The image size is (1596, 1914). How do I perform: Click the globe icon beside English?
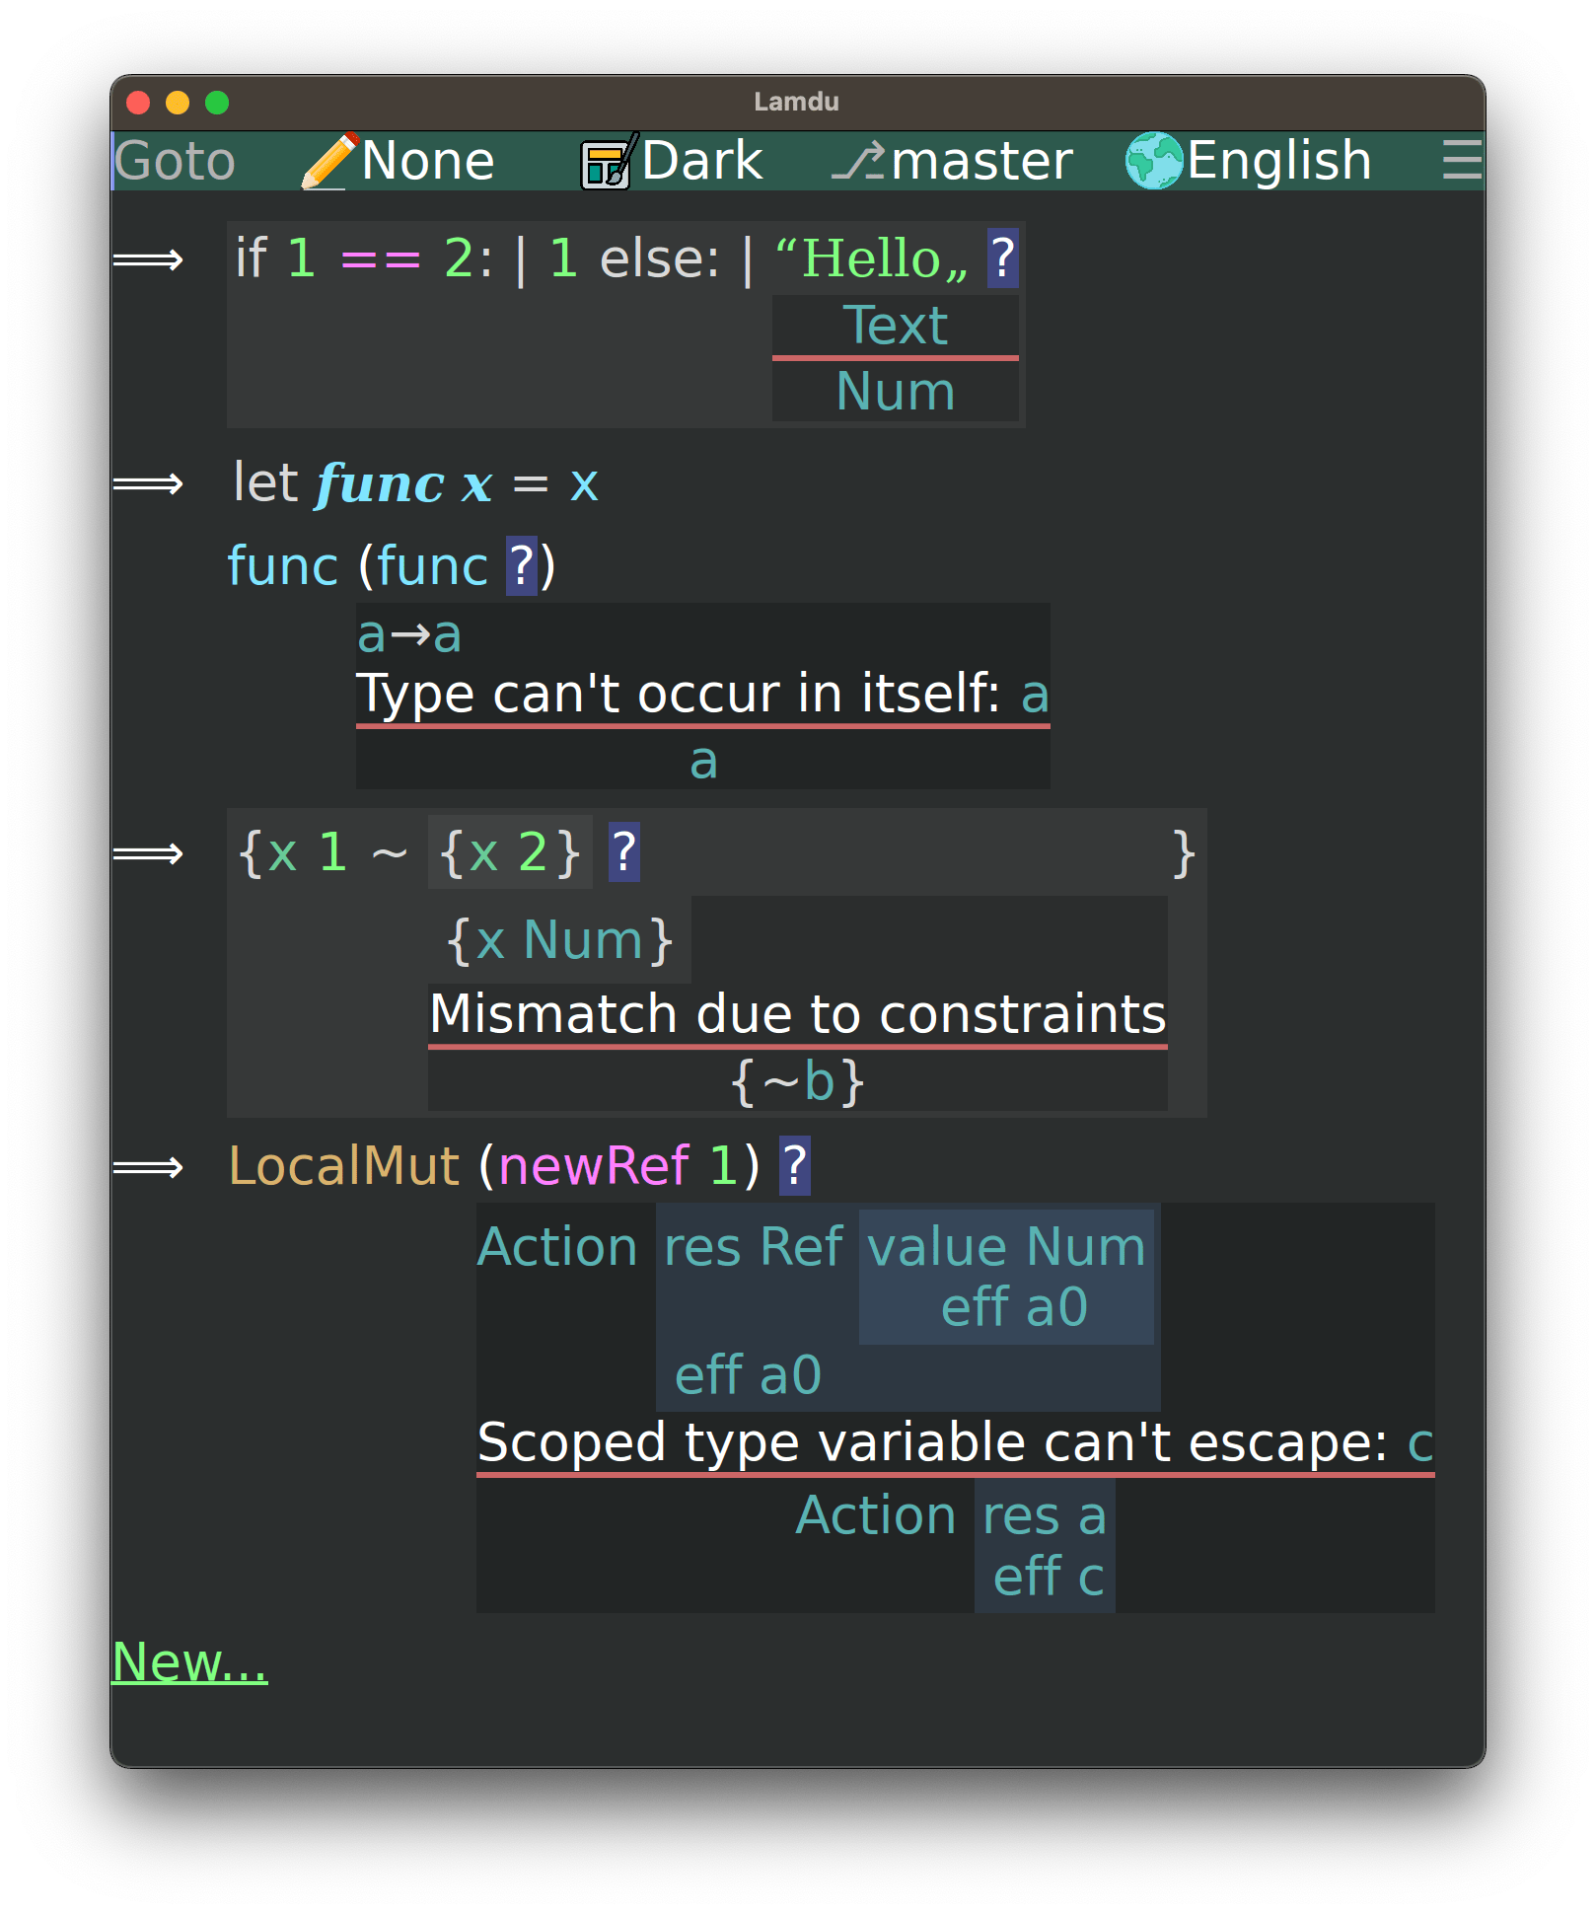[x=1154, y=159]
